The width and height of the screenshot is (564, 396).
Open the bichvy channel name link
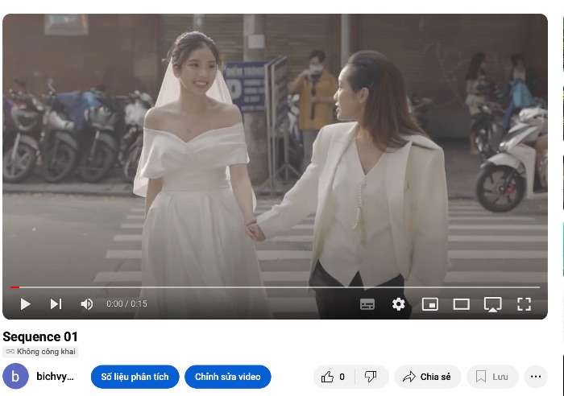pyautogui.click(x=55, y=377)
